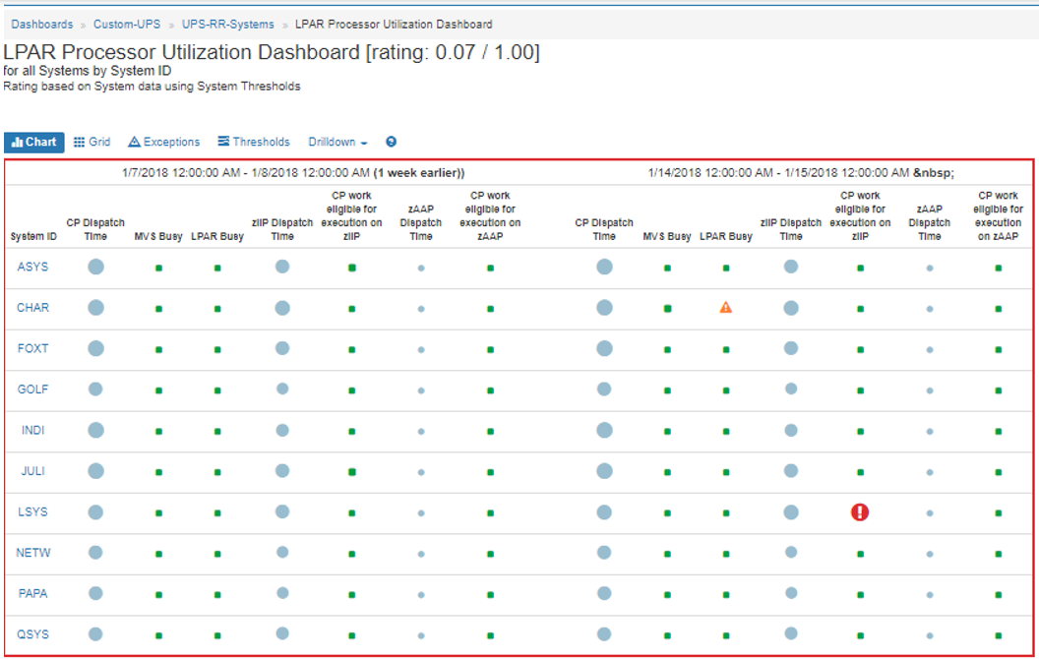Viewport: 1039px width, 659px height.
Task: Click FOXT LPAR Busy green square, 1/14/2018 period
Action: (726, 350)
